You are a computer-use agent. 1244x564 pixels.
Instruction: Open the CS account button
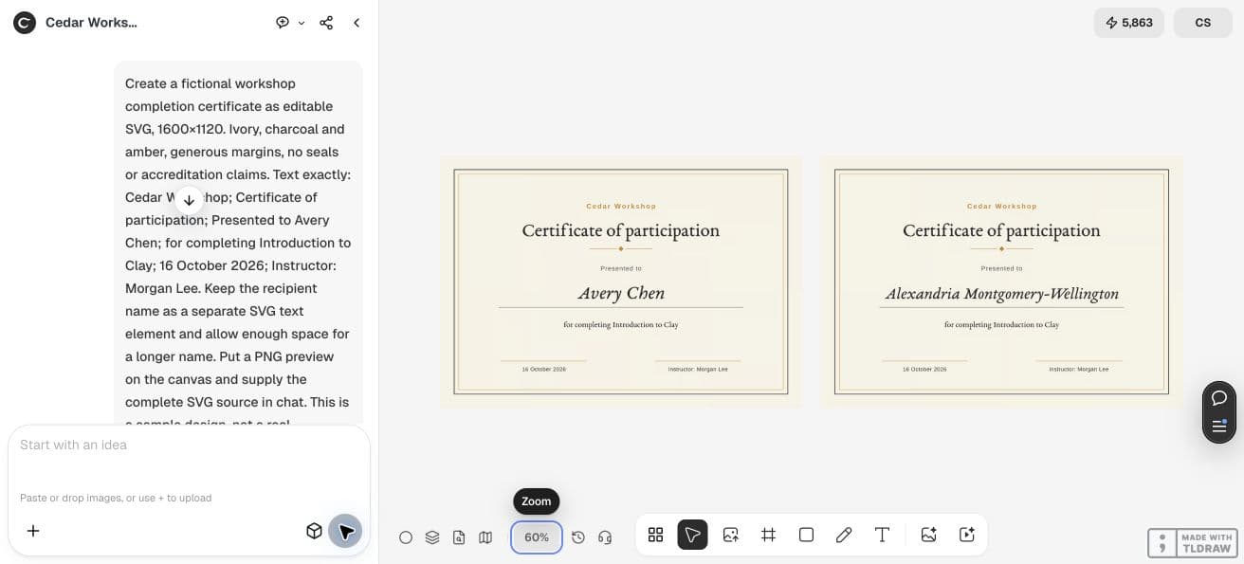1202,23
